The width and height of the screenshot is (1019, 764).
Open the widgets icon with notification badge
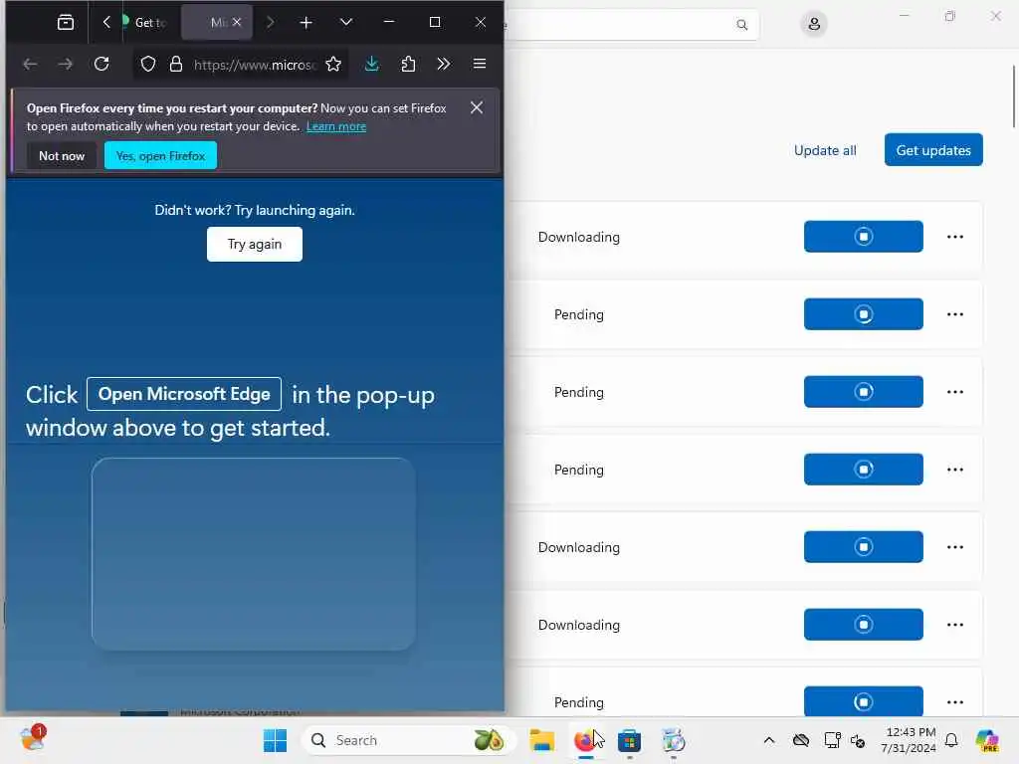click(x=32, y=739)
